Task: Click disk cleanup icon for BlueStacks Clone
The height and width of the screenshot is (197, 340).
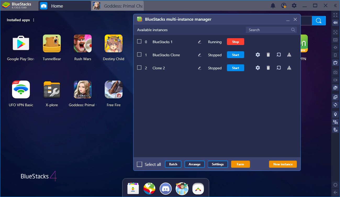Action: (x=289, y=55)
